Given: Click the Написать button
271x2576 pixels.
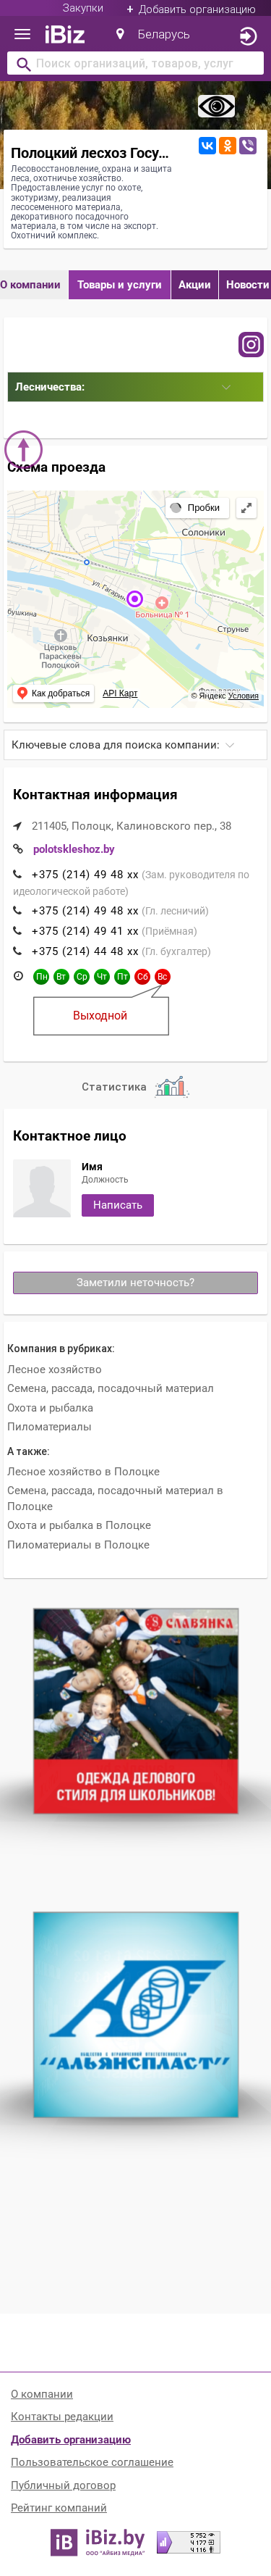Looking at the screenshot, I should coord(118,1205).
